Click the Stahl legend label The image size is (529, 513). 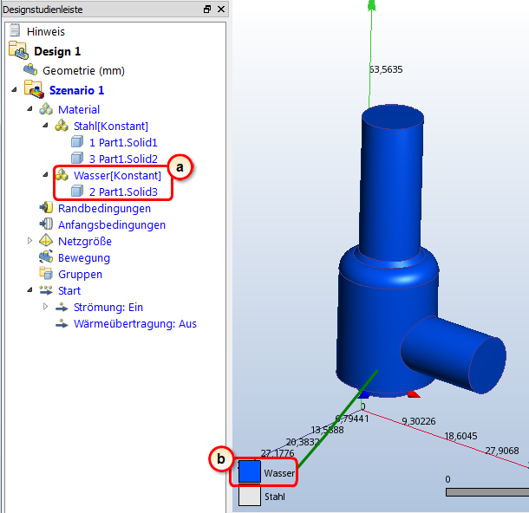[x=275, y=497]
